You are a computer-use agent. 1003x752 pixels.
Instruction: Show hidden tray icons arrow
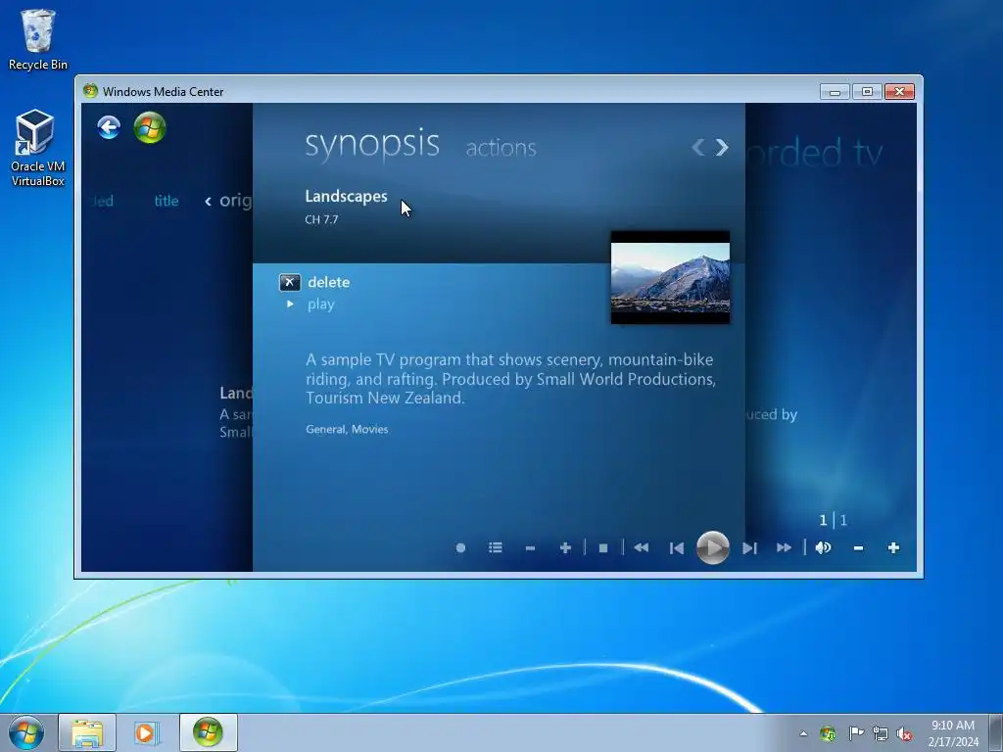[803, 733]
